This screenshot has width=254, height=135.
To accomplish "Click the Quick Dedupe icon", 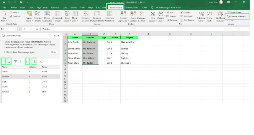I will tap(132, 16).
